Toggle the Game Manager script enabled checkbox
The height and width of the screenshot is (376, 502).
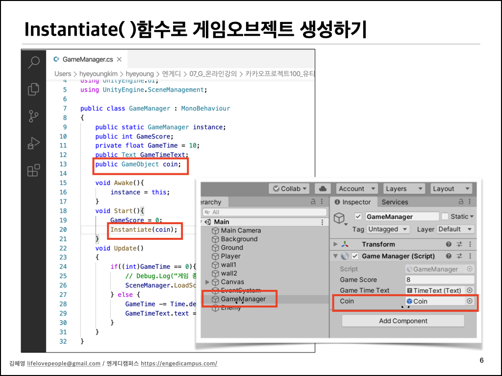[x=355, y=256]
